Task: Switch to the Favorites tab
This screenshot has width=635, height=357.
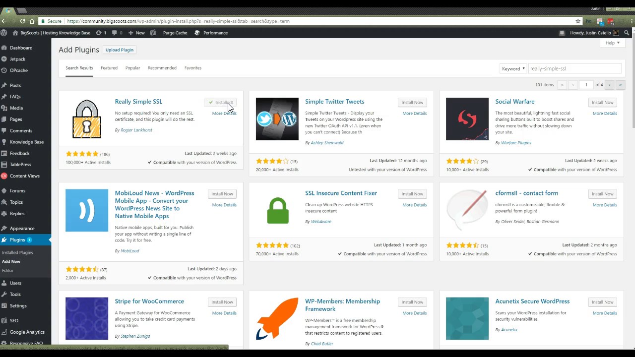Action: point(193,68)
